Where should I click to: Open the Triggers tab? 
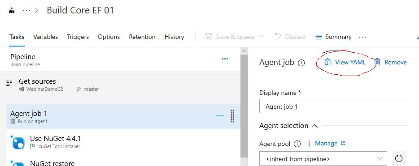(x=78, y=37)
